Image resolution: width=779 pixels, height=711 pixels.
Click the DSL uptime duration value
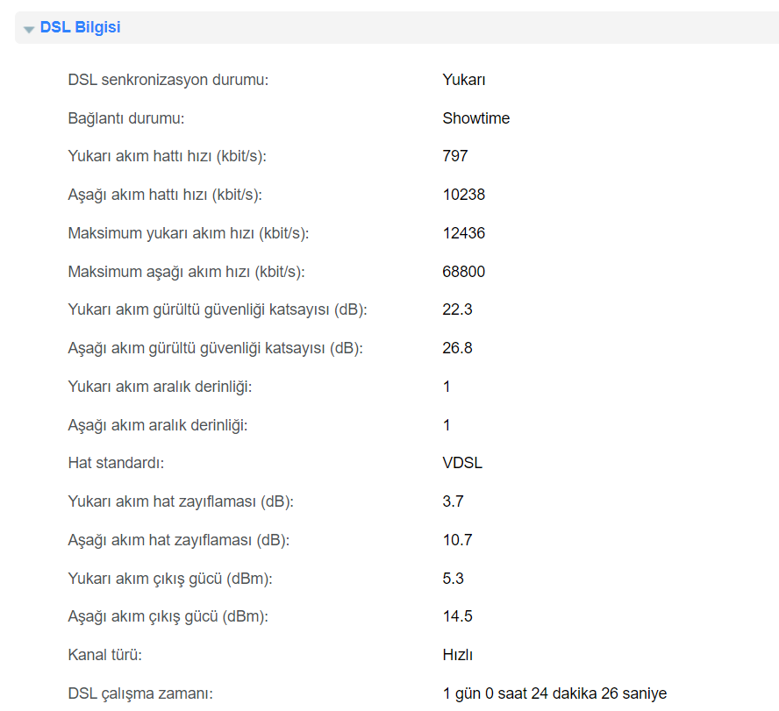[x=554, y=693]
